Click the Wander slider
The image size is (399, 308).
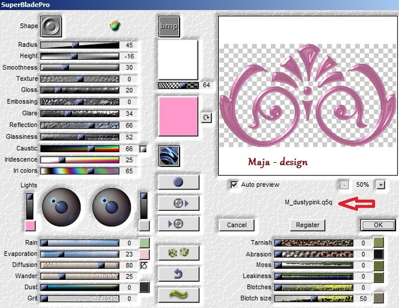80,276
